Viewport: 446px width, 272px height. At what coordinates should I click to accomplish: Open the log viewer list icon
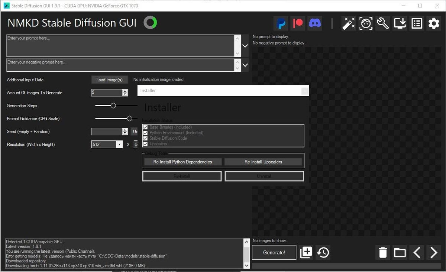point(417,23)
